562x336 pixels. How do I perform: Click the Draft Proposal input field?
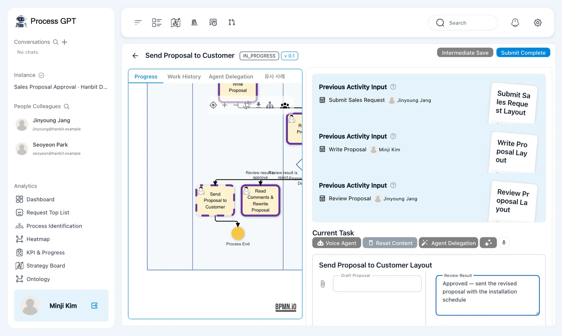377,284
